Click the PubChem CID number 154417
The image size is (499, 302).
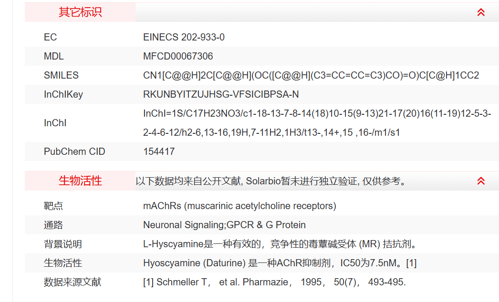159,151
